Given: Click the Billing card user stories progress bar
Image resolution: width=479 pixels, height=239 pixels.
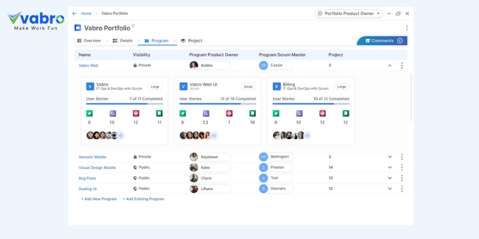Looking at the screenshot, I should point(311,104).
